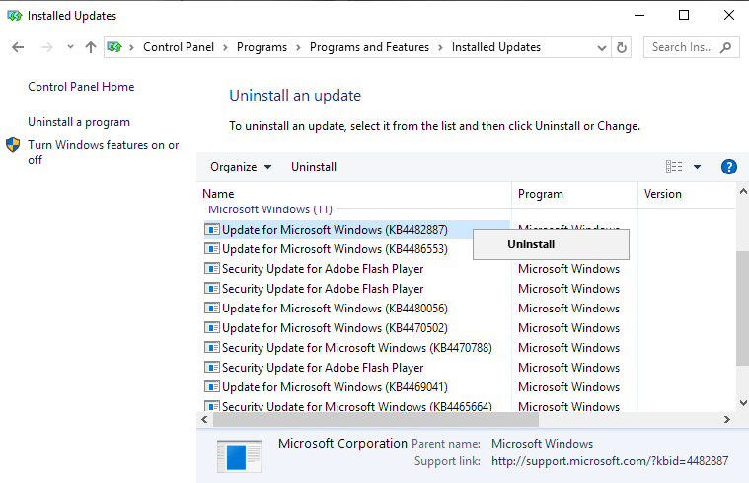This screenshot has width=749, height=483.
Task: Click the horizontal scrollbar thumb
Action: tap(376, 420)
